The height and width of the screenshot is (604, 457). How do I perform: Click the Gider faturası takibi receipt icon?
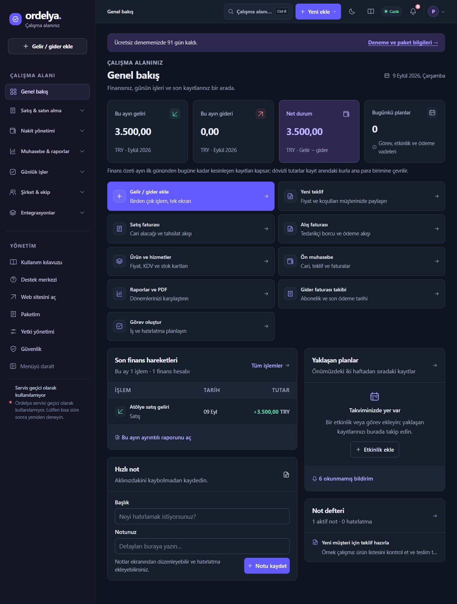pyautogui.click(x=290, y=294)
